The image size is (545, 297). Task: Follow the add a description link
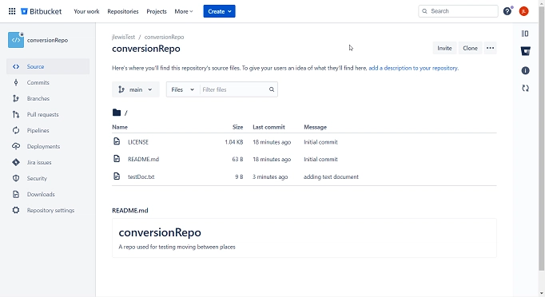click(x=413, y=68)
